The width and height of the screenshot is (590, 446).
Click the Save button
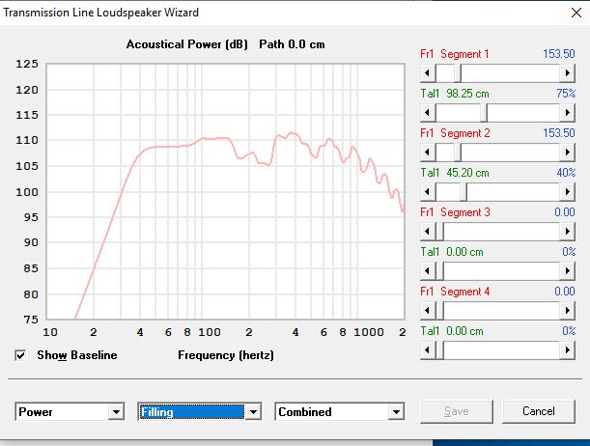pyautogui.click(x=457, y=411)
